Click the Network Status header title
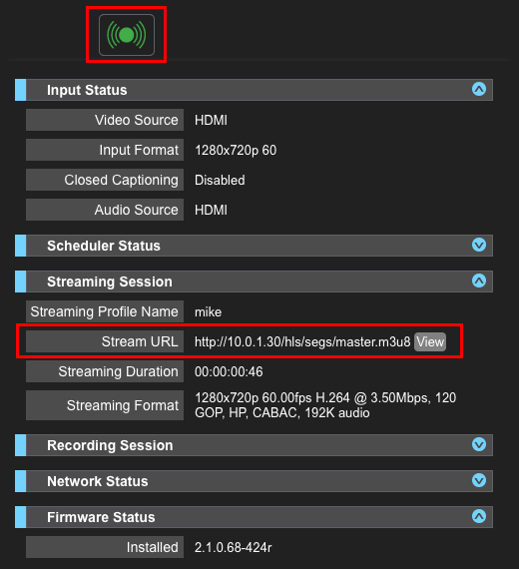The image size is (519, 569). click(98, 481)
